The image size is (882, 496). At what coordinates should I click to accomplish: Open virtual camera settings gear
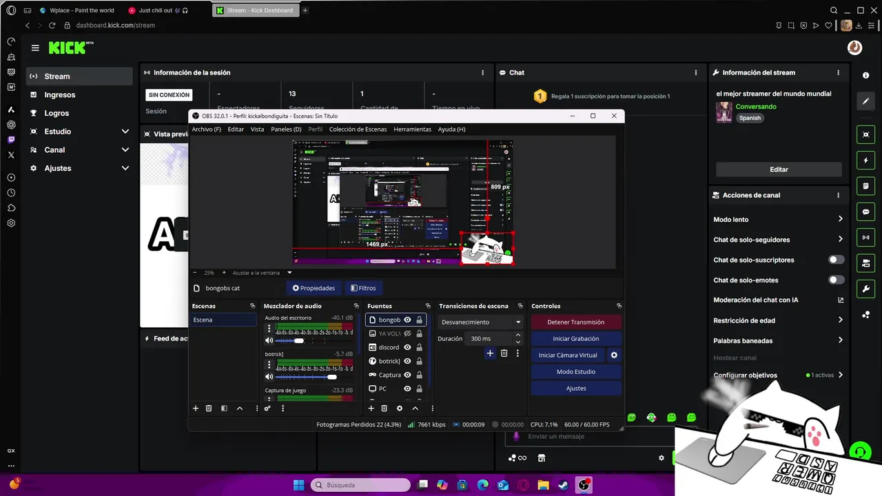click(x=614, y=355)
